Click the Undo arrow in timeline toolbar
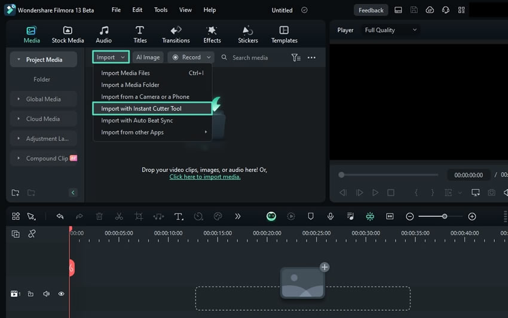The width and height of the screenshot is (508, 318). tap(60, 216)
